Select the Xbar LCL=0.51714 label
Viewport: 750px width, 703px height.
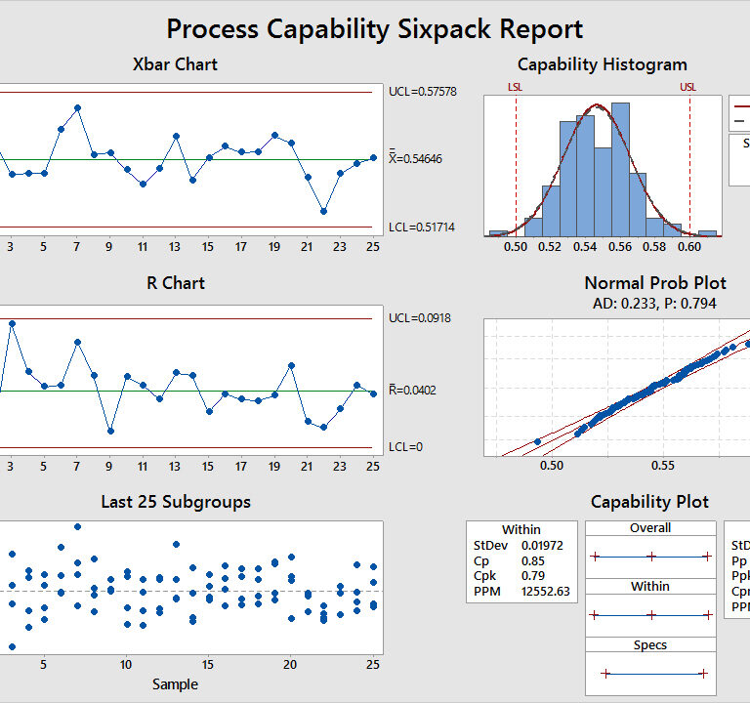point(422,227)
